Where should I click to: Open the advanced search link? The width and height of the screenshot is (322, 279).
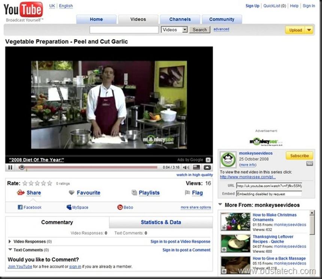(221, 29)
